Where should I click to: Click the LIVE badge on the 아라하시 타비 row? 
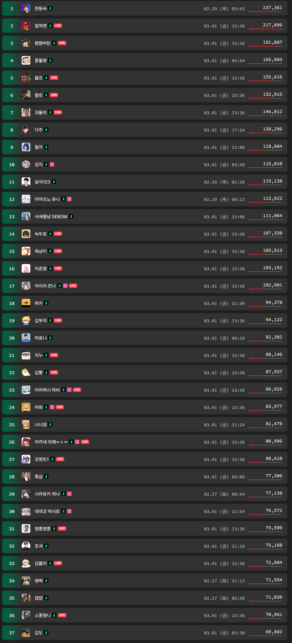click(77, 390)
